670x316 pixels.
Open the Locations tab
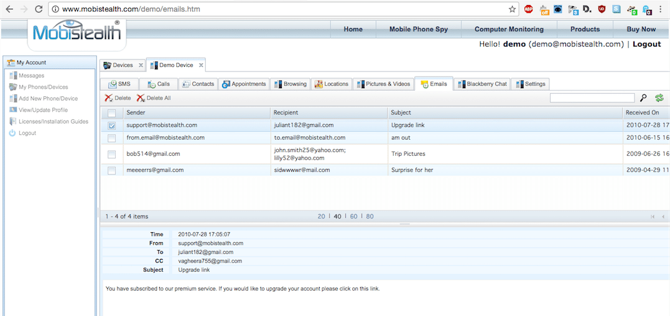332,84
